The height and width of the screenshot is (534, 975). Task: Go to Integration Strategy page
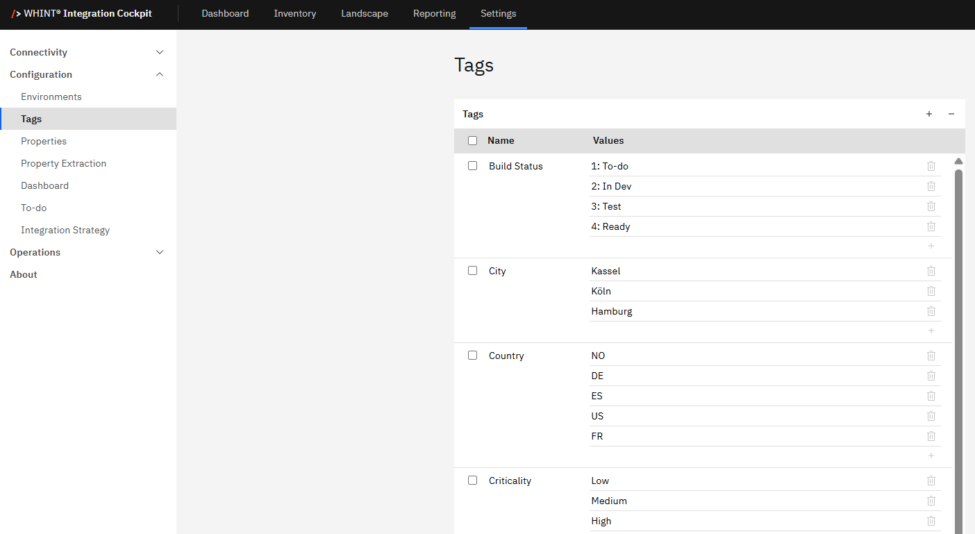coord(65,230)
